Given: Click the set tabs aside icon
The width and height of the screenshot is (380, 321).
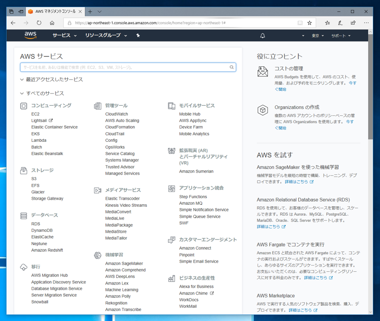Looking at the screenshot, I should 21,11.
